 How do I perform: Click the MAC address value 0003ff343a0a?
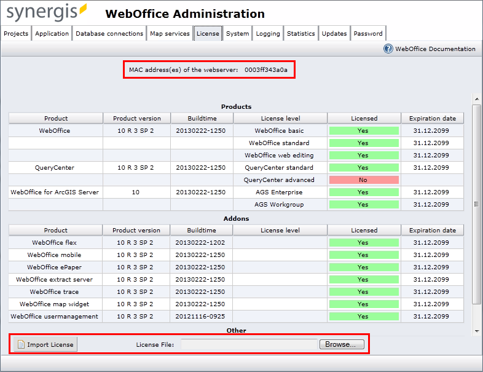point(266,70)
